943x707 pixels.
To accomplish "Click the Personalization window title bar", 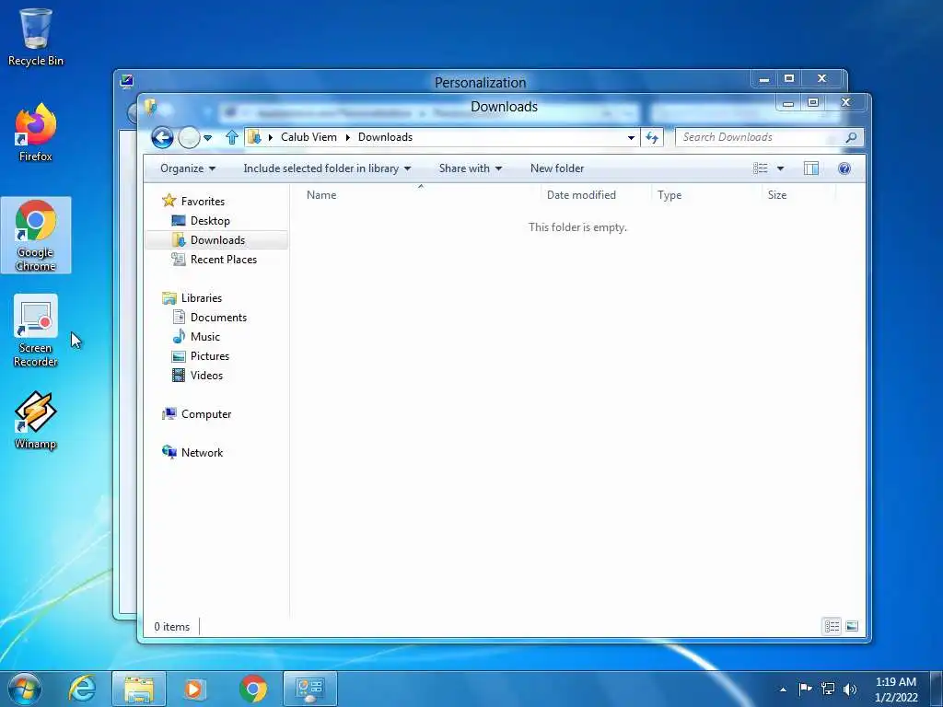I will pos(480,82).
